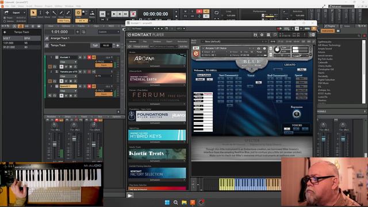Adjust first console channel volume fader
368x207 pixels.
pos(55,144)
